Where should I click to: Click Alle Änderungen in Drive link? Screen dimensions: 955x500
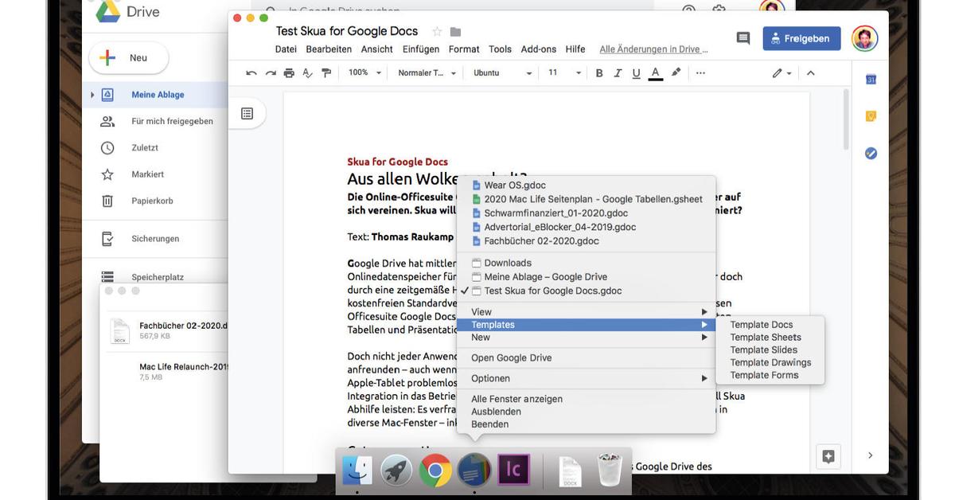(x=653, y=49)
